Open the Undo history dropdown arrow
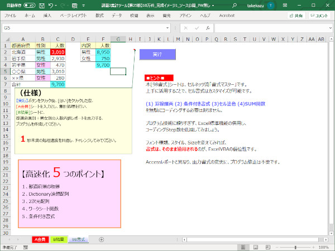The height and width of the screenshot is (251, 335). coord(56,6)
